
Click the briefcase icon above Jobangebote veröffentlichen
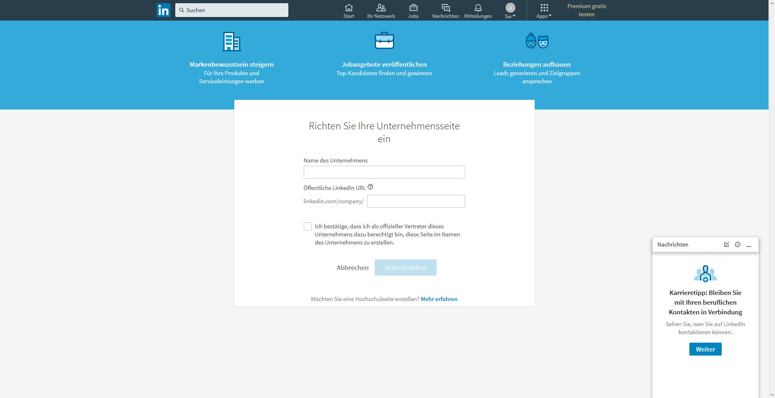pyautogui.click(x=384, y=40)
